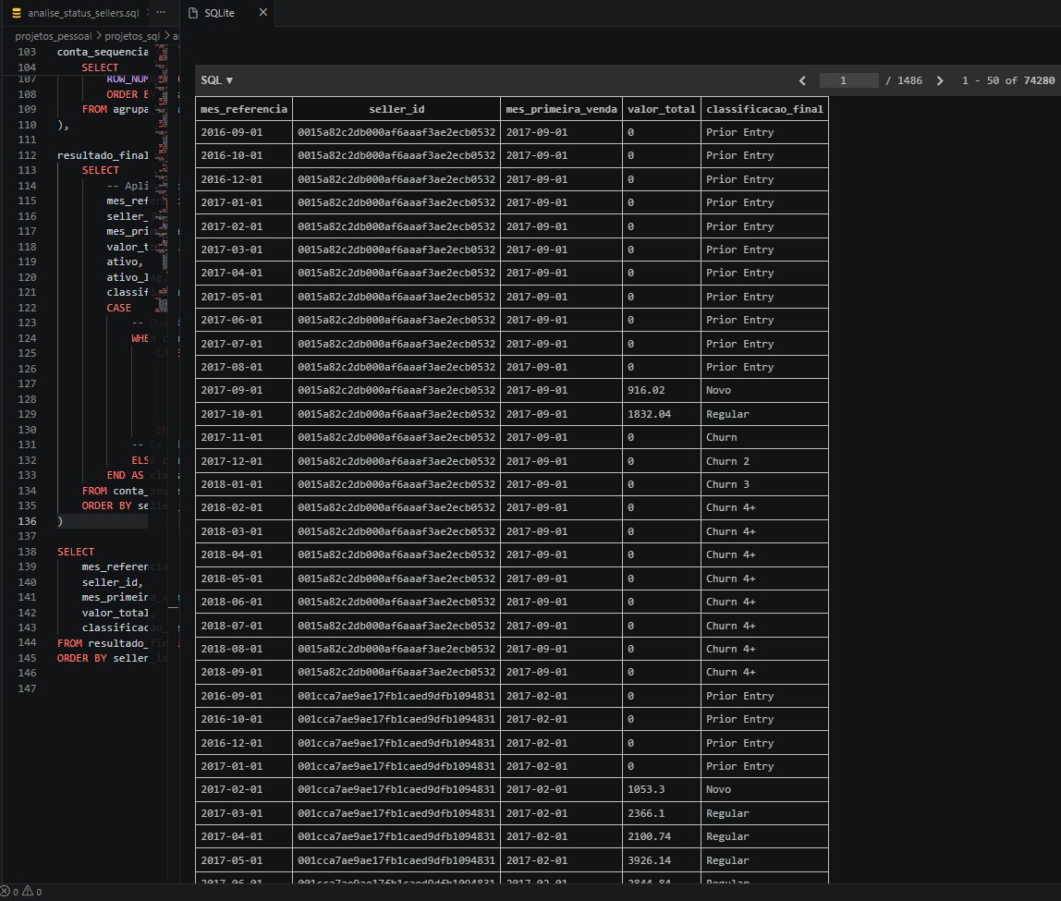This screenshot has height=901, width=1061.
Task: Click "seller_id," on editor line 140
Action: 113,582
